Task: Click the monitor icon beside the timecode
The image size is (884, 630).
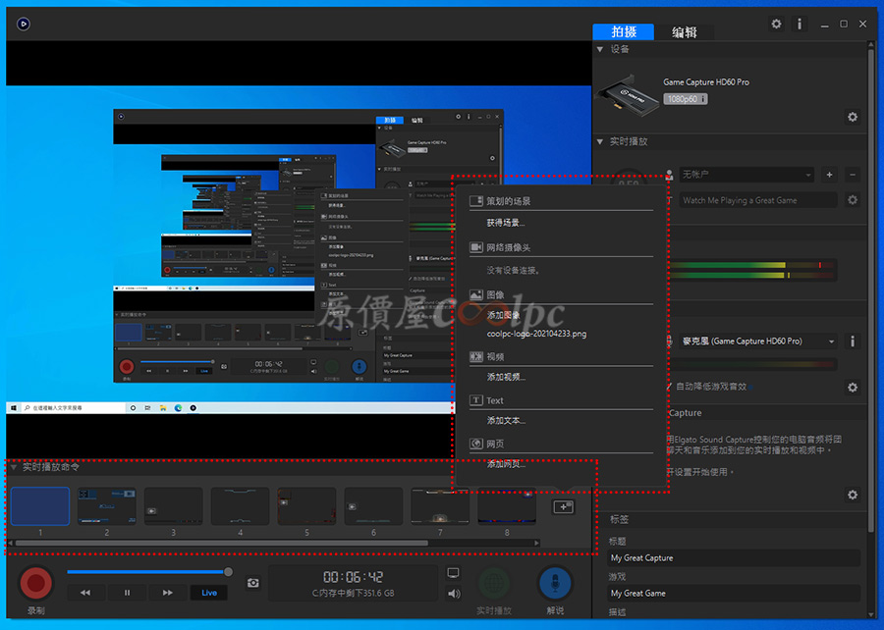Action: pos(453,573)
